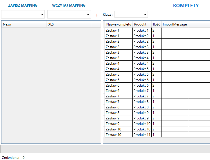Select the first Zestaw 1 row cell
Viewport: 210px width, 160px height.
(x=119, y=30)
